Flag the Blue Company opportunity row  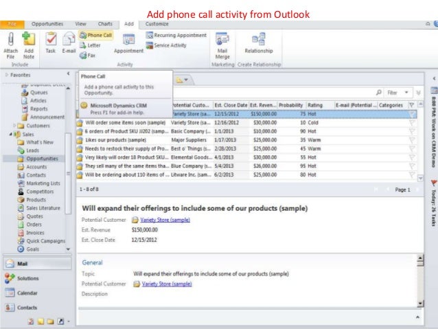[412, 166]
